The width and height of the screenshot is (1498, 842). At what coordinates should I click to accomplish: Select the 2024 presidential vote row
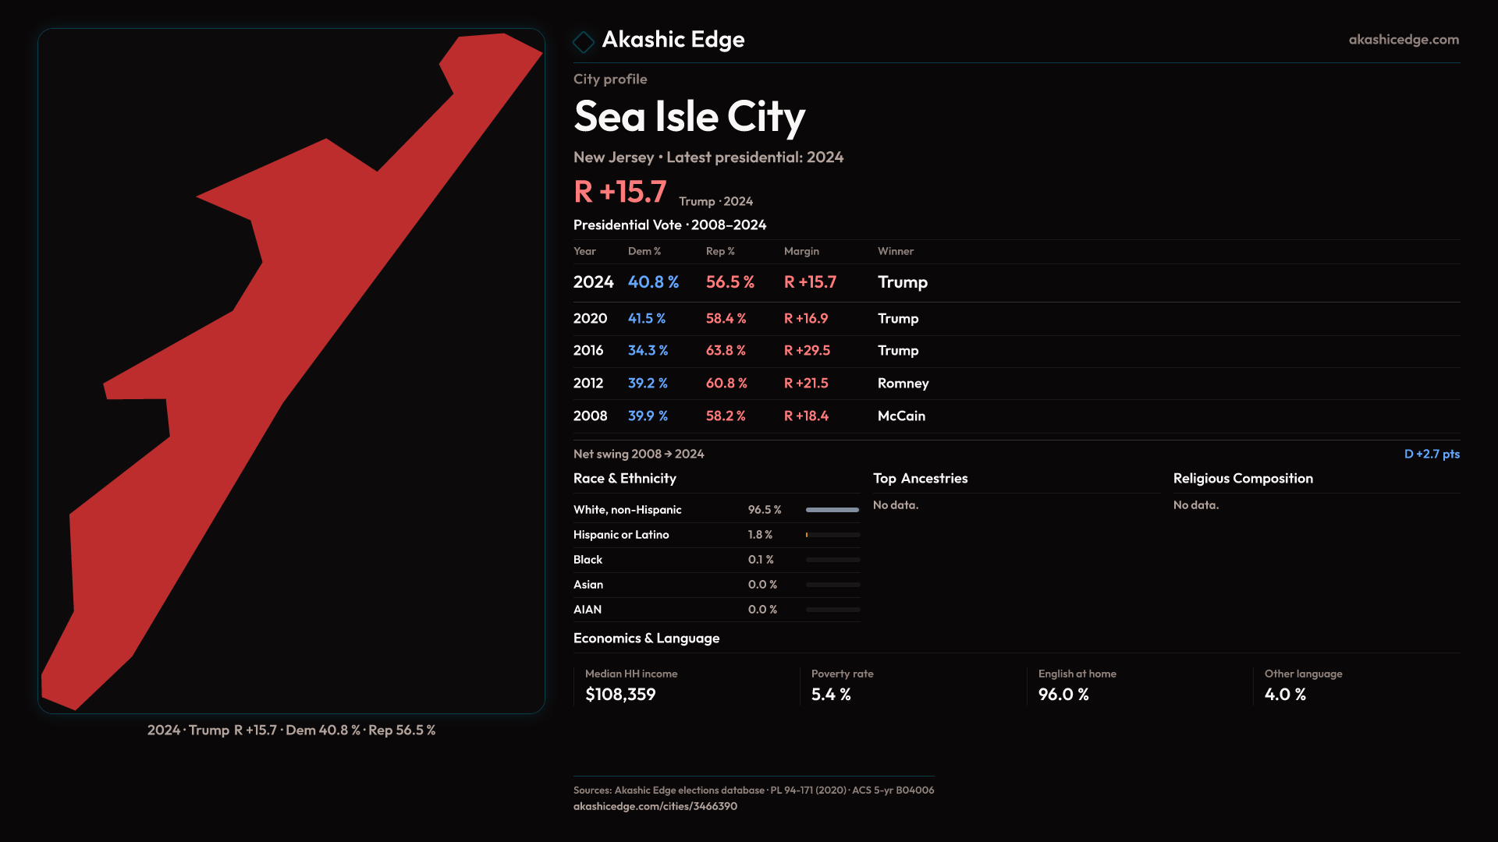(1016, 282)
